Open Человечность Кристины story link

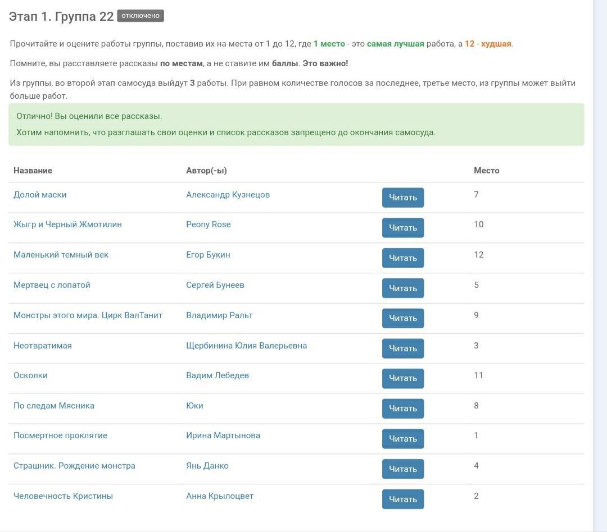[x=63, y=496]
